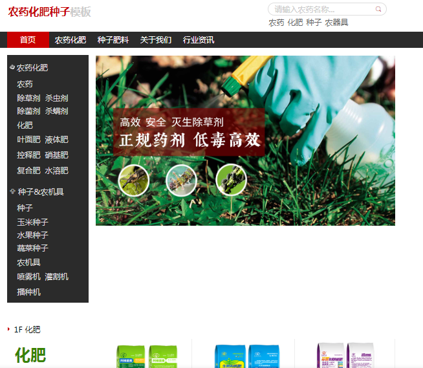Select 玉米种子 in the sidebar

(32, 222)
